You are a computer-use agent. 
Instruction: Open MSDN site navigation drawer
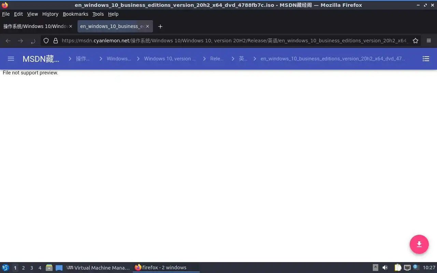coord(11,59)
